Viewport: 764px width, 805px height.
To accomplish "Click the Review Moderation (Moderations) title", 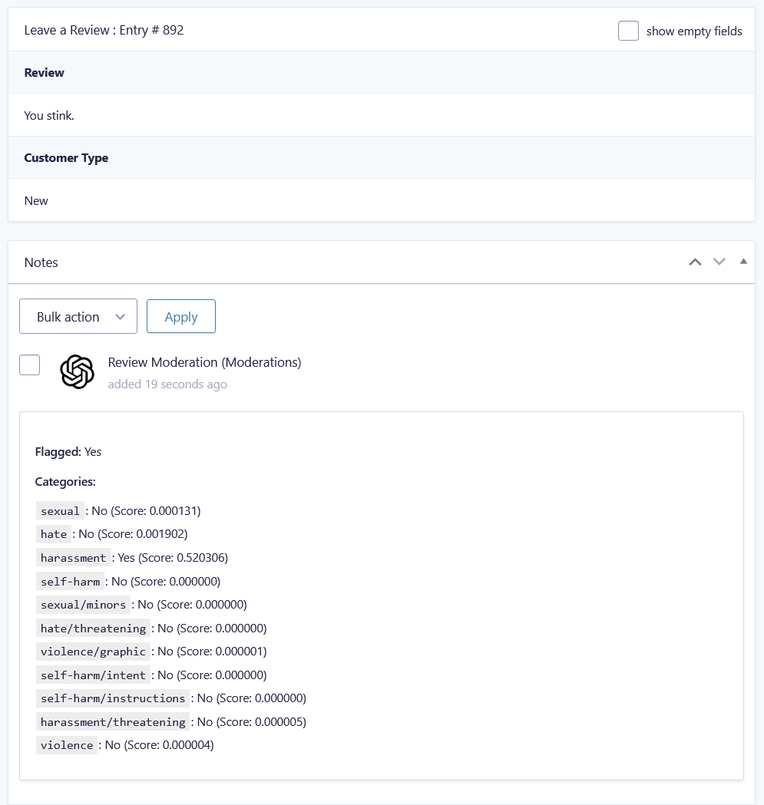I will [x=204, y=362].
